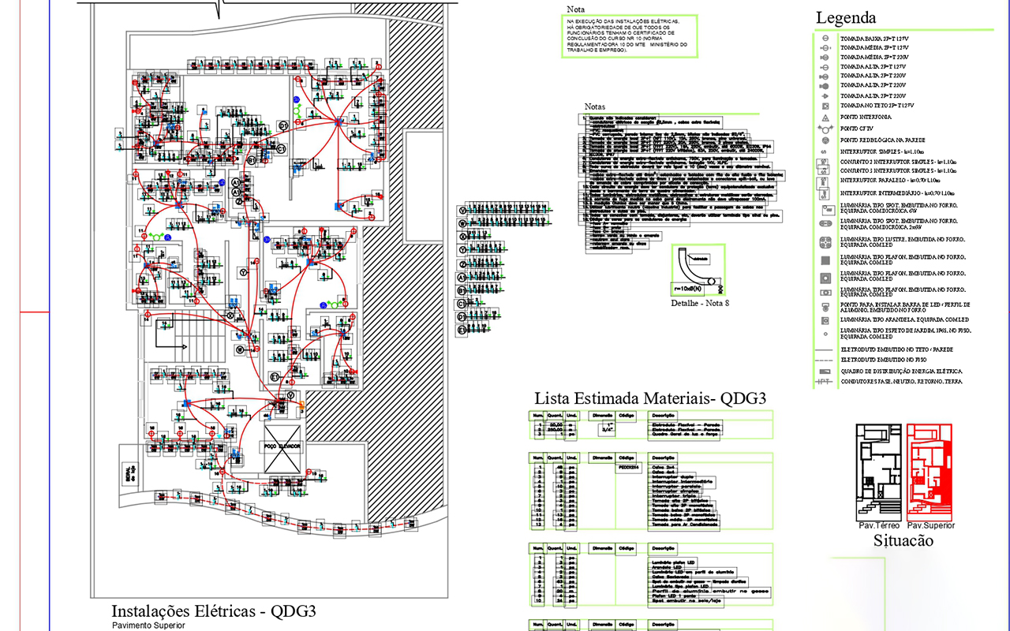Viewport: 1010px width, 631px height.
Task: Click 'Arandela LED' material row
Action: (x=665, y=567)
